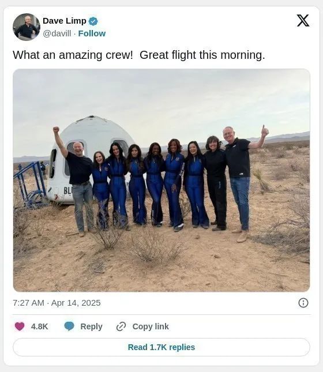Click the Copy link label
Viewport: 323px width, 372px height.
point(151,326)
